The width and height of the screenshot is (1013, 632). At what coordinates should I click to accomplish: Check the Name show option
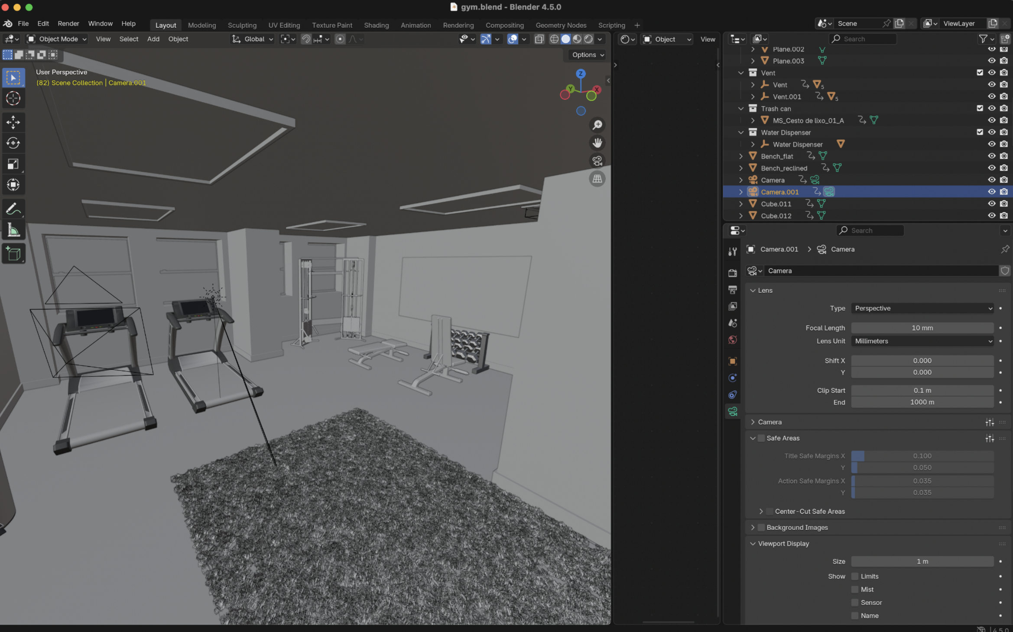pyautogui.click(x=855, y=616)
